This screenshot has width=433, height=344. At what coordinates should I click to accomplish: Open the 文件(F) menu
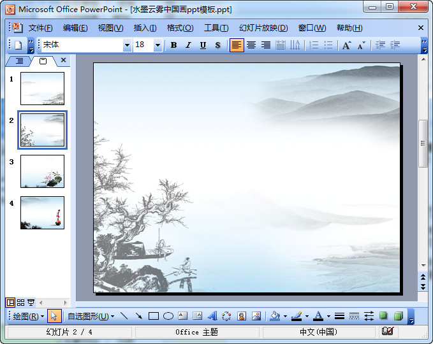(40, 28)
